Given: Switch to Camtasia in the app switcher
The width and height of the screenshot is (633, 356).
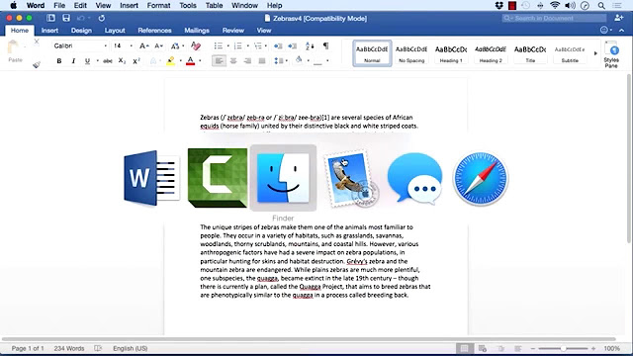Looking at the screenshot, I should coord(218,178).
